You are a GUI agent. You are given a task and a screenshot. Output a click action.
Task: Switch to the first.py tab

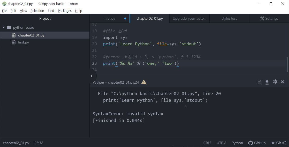(110, 18)
